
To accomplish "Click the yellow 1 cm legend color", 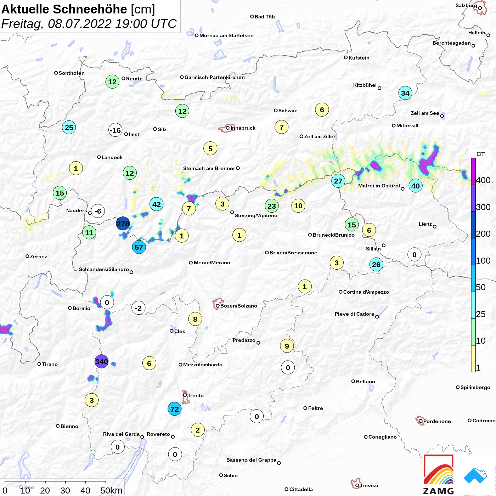I will coord(473,359).
